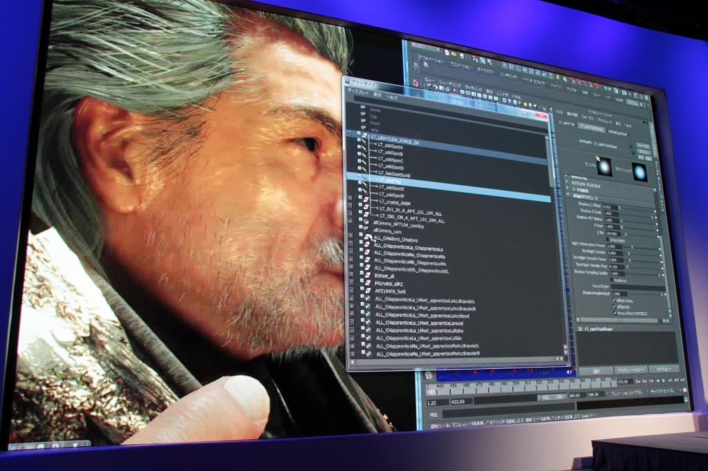
Task: Toggle the small box left of apprenticeLaHood row
Action: (362, 320)
